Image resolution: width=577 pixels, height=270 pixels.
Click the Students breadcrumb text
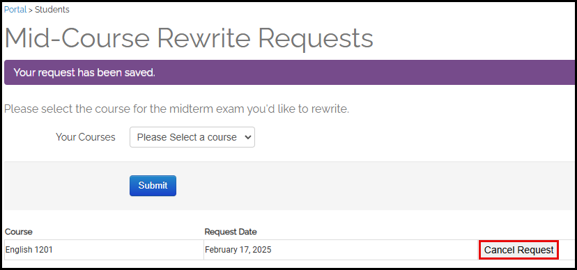52,10
